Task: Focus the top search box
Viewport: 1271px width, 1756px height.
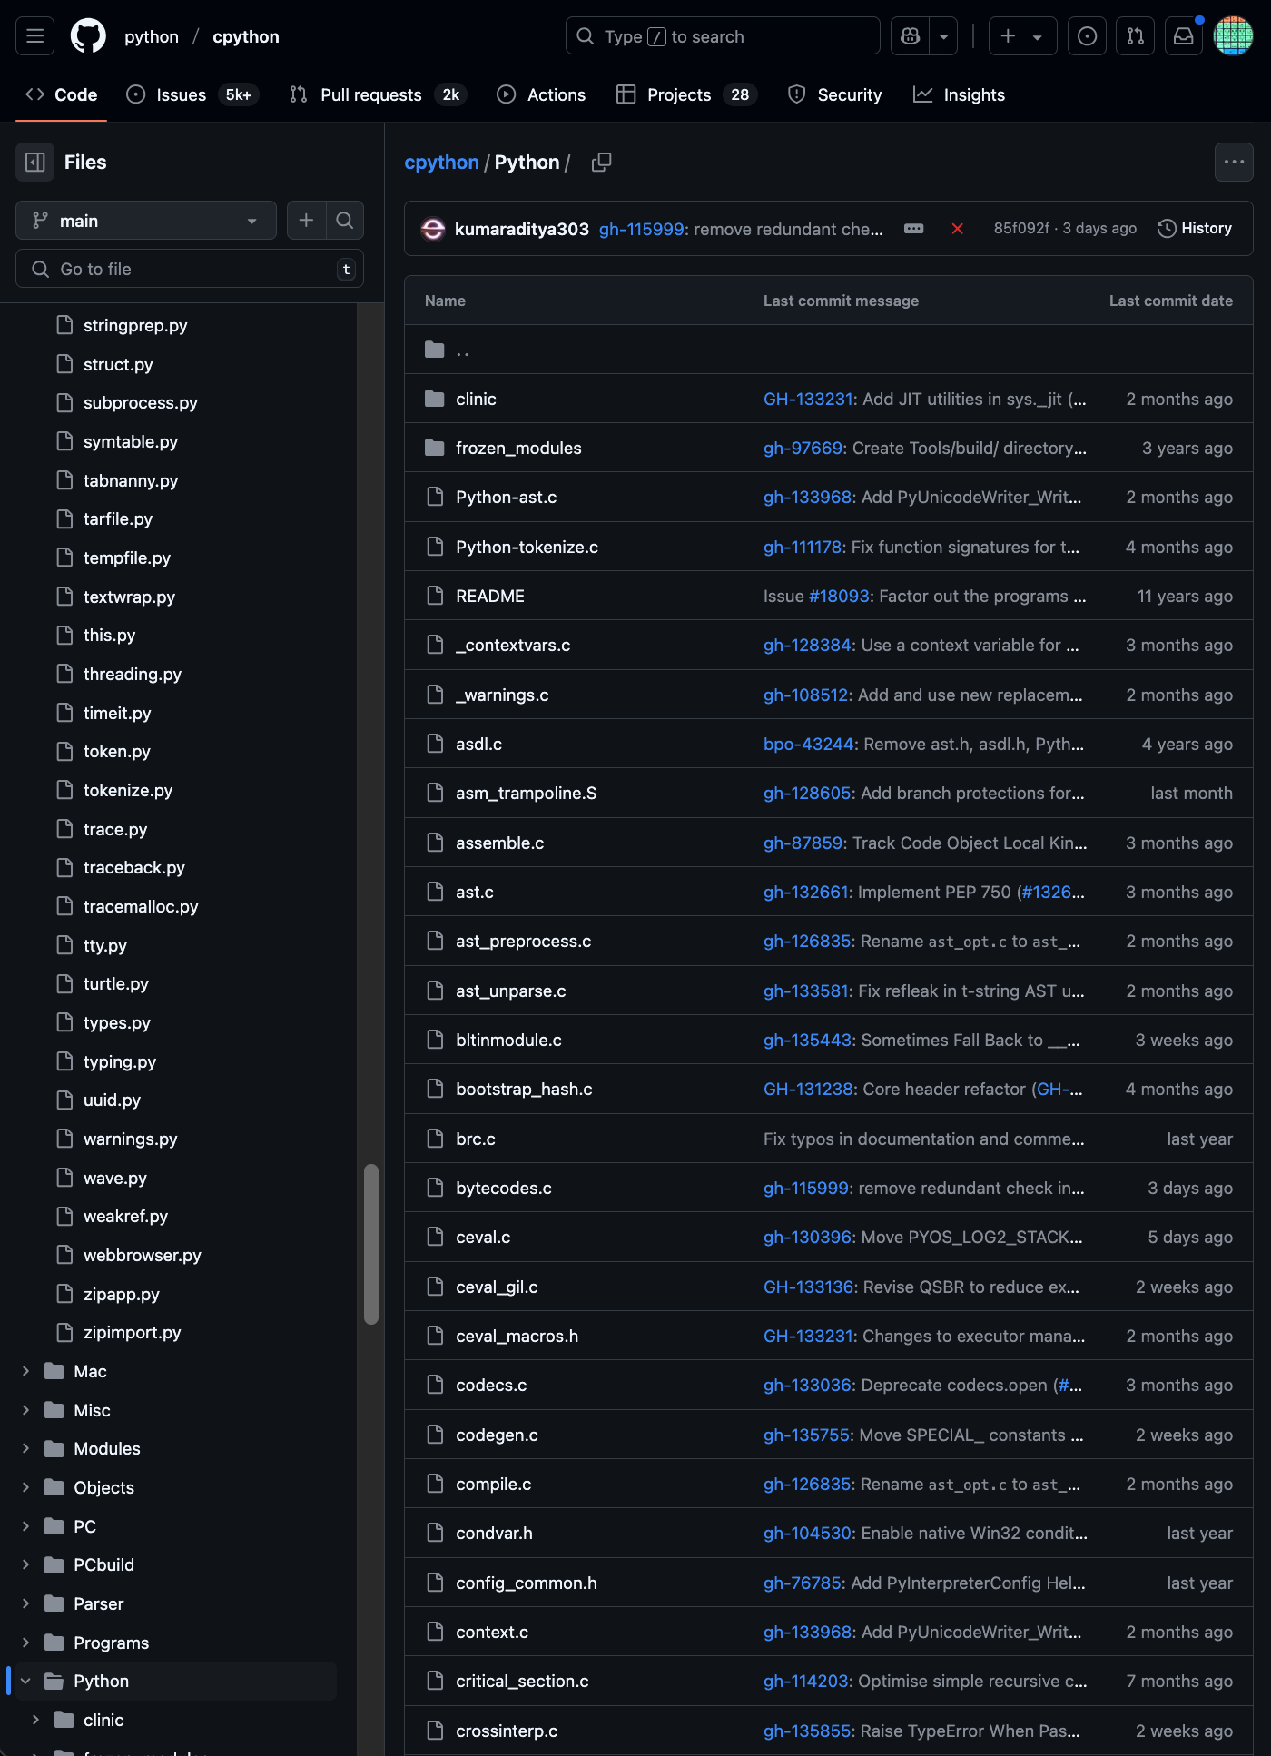Action: (x=723, y=36)
